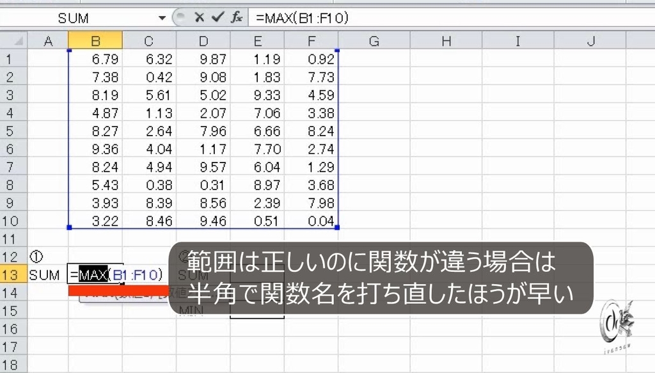Image resolution: width=655 pixels, height=373 pixels.
Task: Select the row 10 header
Action: point(14,221)
